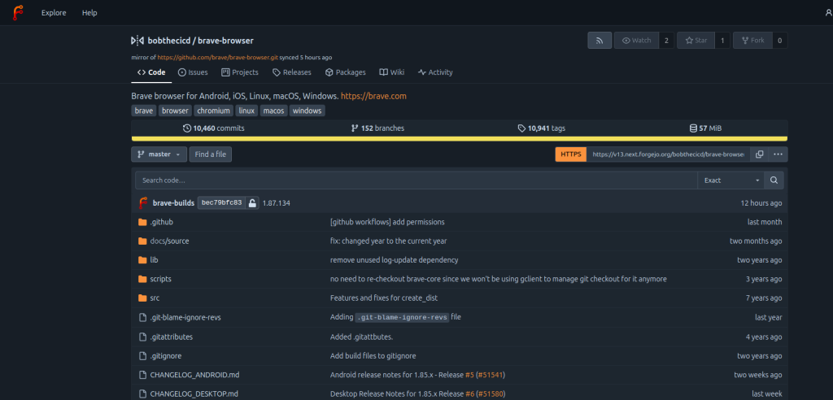Viewport: 833px width, 400px height.
Task: Open the more options ellipsis menu
Action: 778,154
